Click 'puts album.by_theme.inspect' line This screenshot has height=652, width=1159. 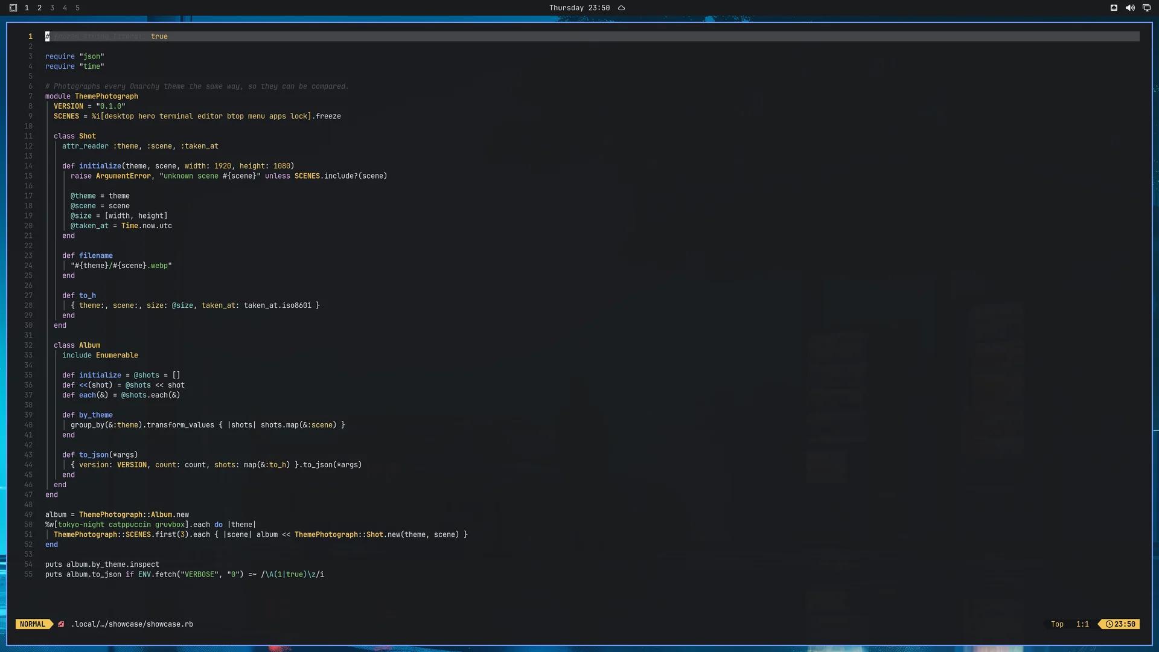point(102,564)
